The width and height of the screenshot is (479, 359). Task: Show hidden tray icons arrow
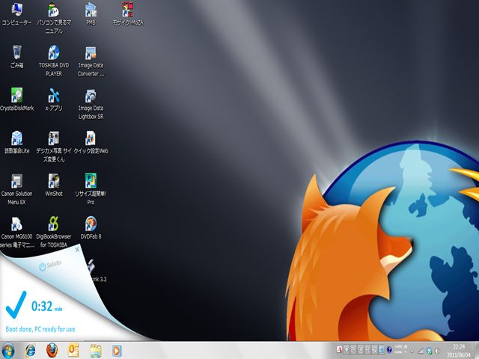412,351
